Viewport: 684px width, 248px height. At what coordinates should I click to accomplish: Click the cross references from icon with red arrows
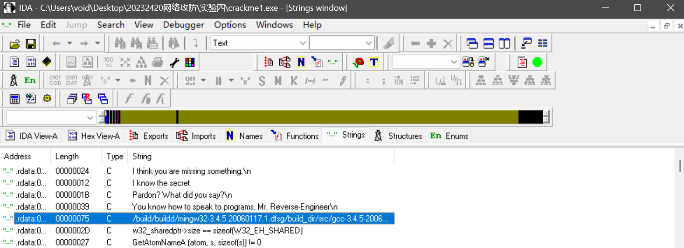pos(285,62)
